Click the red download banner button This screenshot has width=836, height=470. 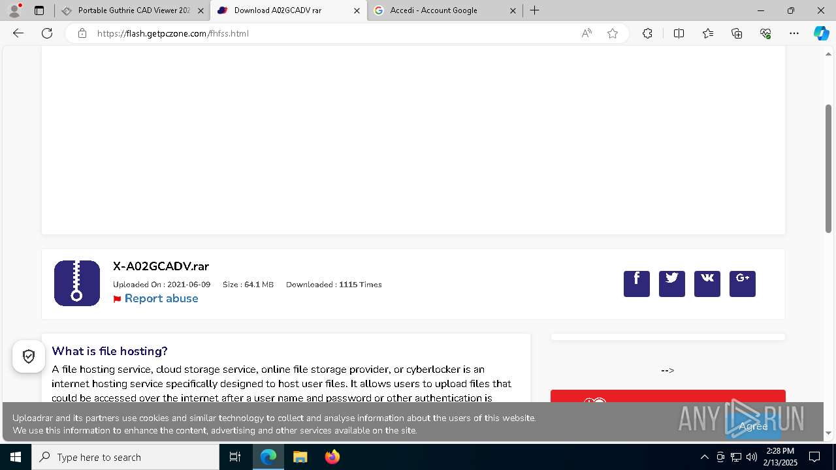pyautogui.click(x=668, y=396)
